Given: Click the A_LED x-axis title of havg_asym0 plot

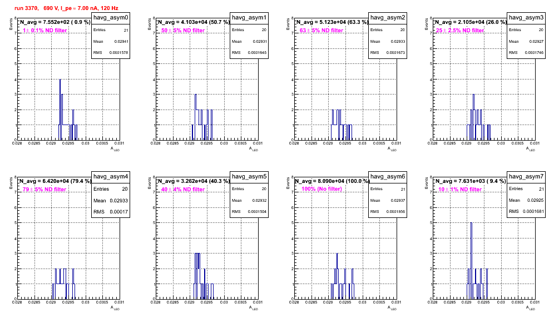Looking at the screenshot, I should [115, 149].
